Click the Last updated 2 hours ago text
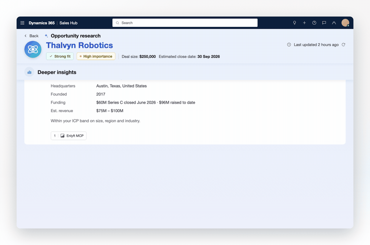Image resolution: width=370 pixels, height=245 pixels. (316, 45)
